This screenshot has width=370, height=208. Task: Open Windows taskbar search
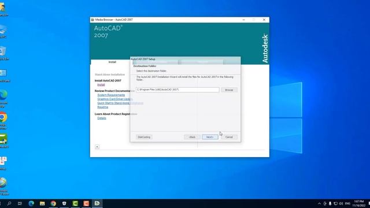(9, 203)
